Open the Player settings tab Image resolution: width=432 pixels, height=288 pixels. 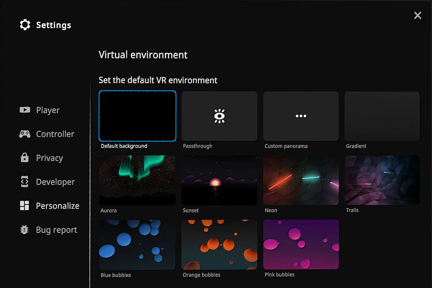pyautogui.click(x=48, y=110)
